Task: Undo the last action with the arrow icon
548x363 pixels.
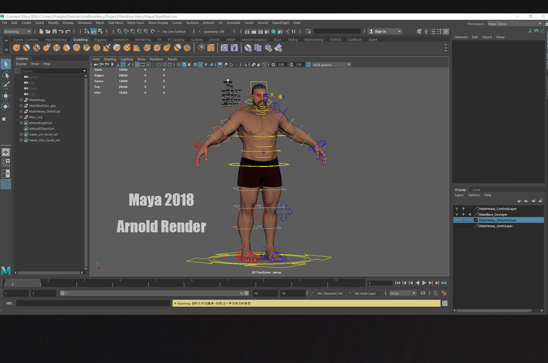Action: coord(61,32)
